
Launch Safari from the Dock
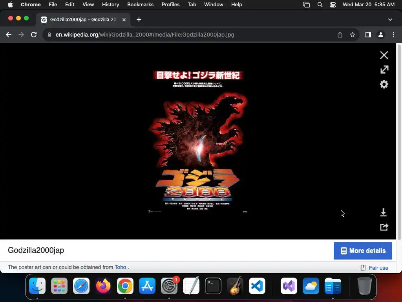pyautogui.click(x=81, y=286)
